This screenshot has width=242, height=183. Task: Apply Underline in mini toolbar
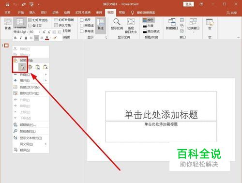click(x=26, y=38)
